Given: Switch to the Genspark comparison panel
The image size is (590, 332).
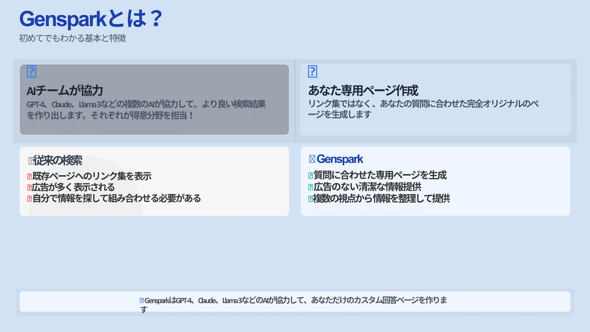Looking at the screenshot, I should tap(435, 181).
